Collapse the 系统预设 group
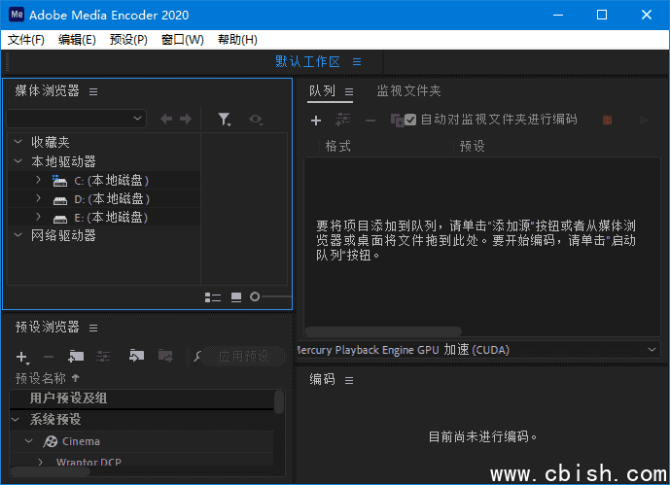This screenshot has width=670, height=485. point(16,419)
